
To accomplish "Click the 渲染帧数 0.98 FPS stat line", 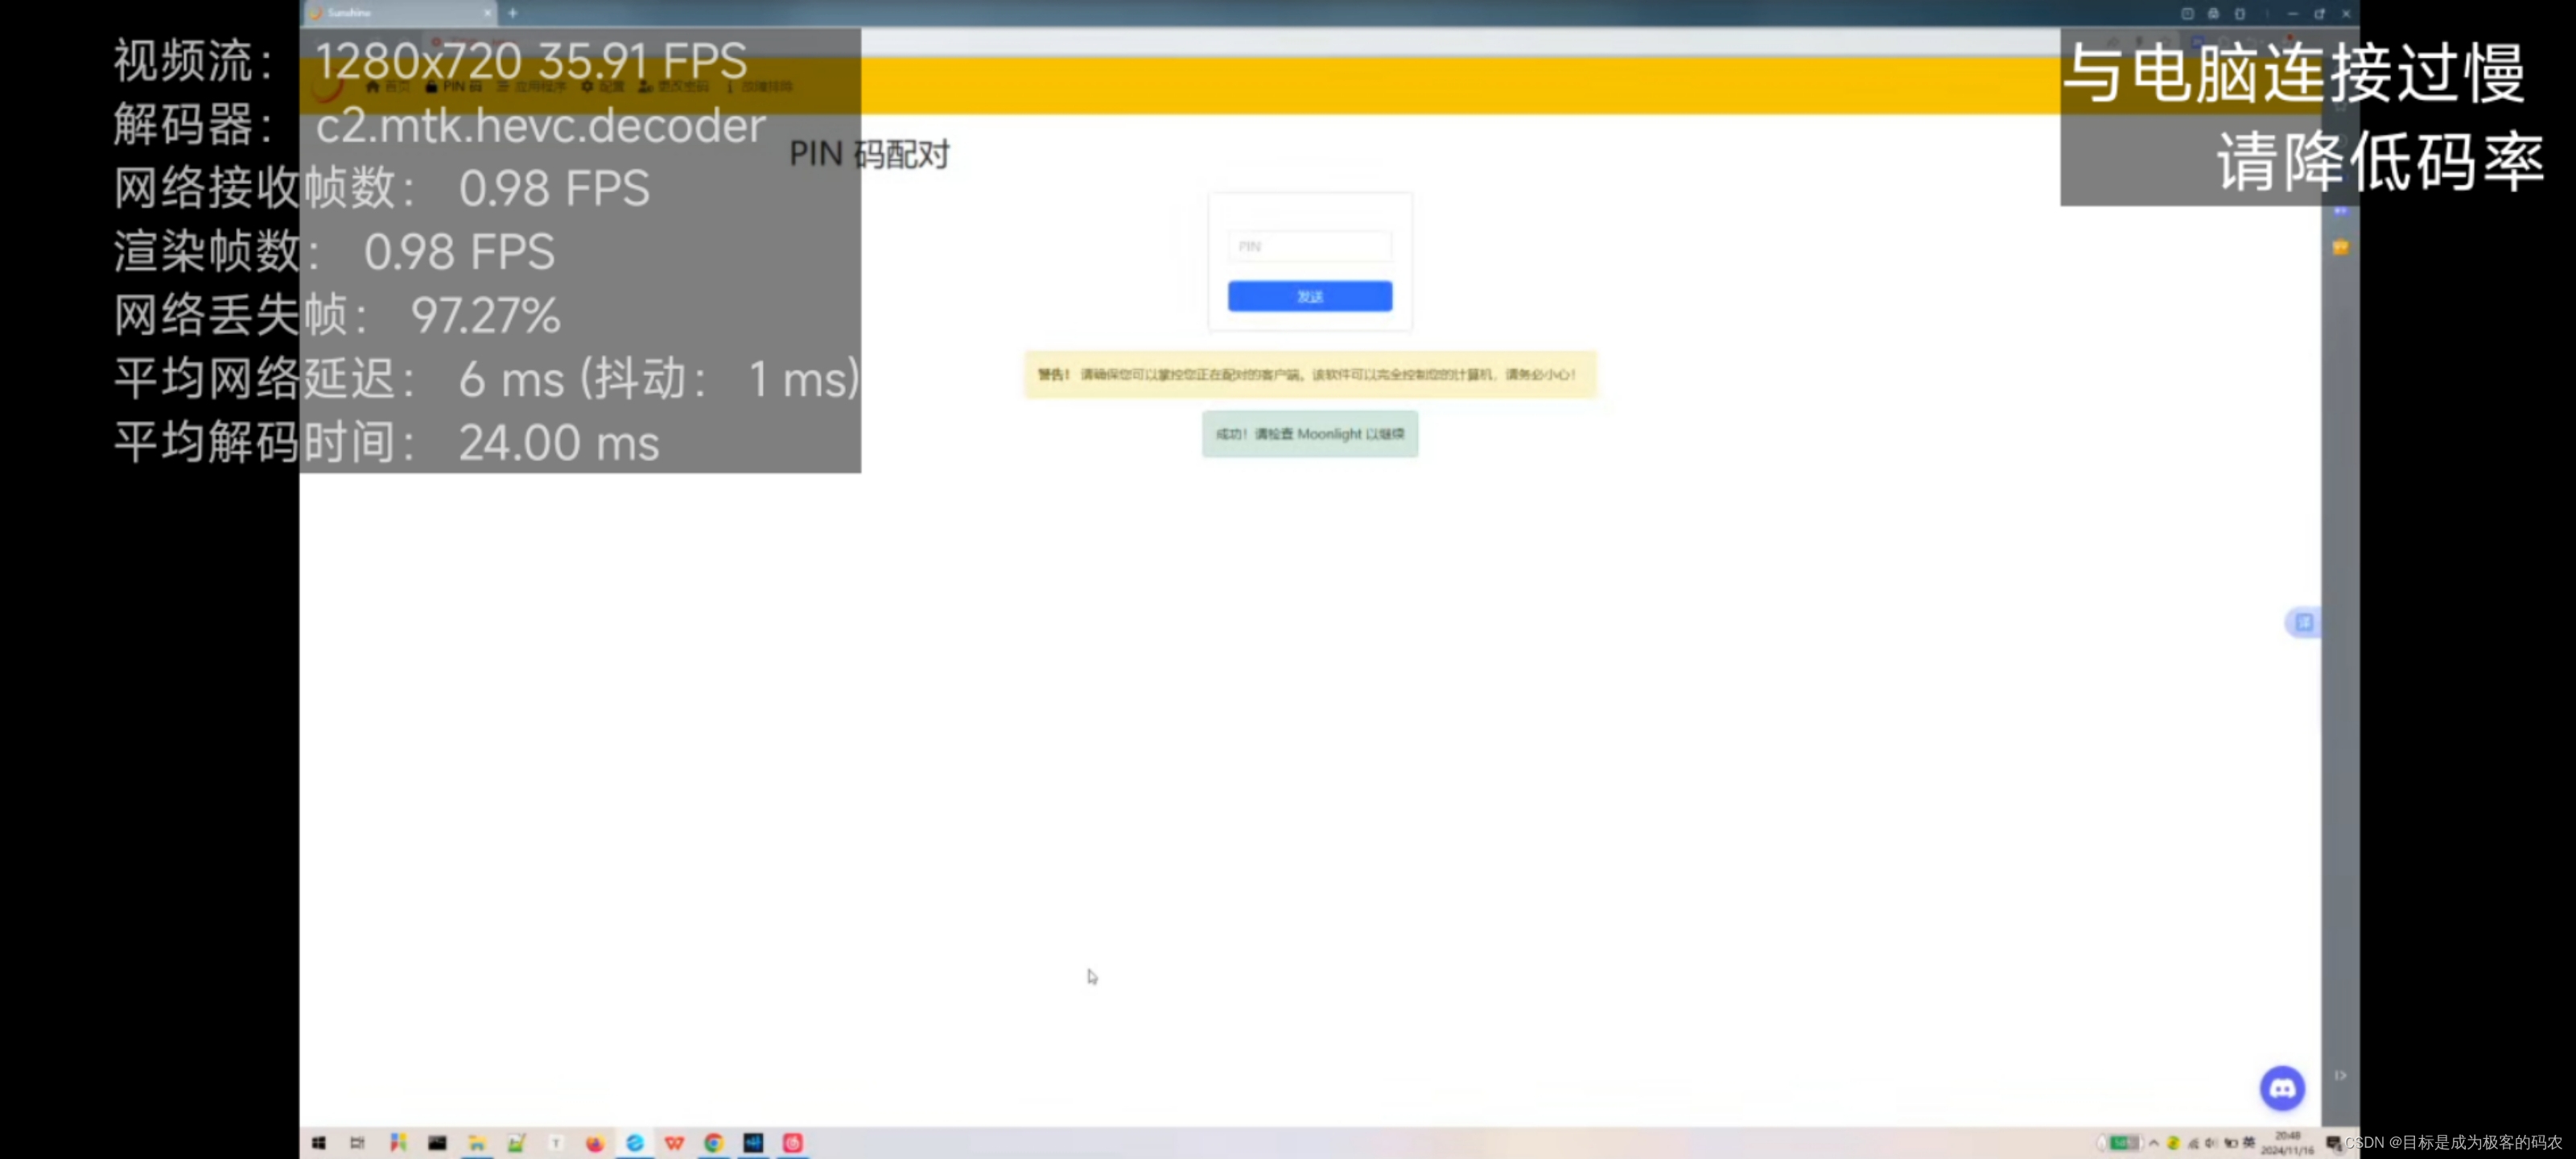I will [x=334, y=251].
